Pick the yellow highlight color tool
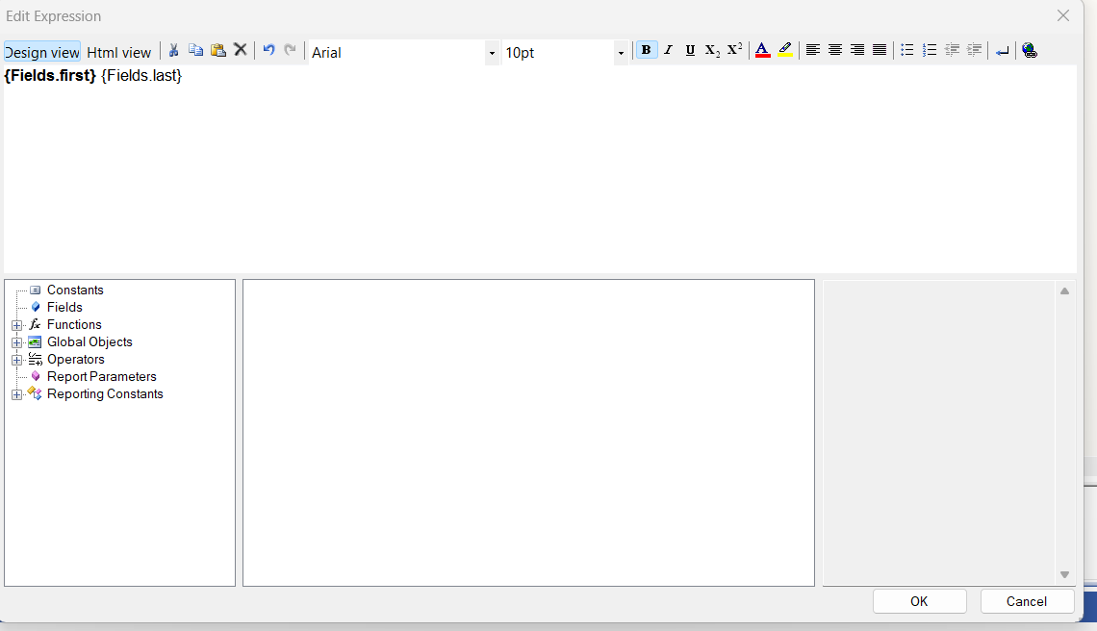The height and width of the screenshot is (631, 1097). [x=785, y=51]
